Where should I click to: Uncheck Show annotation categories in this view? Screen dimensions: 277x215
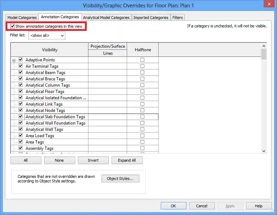click(x=13, y=26)
